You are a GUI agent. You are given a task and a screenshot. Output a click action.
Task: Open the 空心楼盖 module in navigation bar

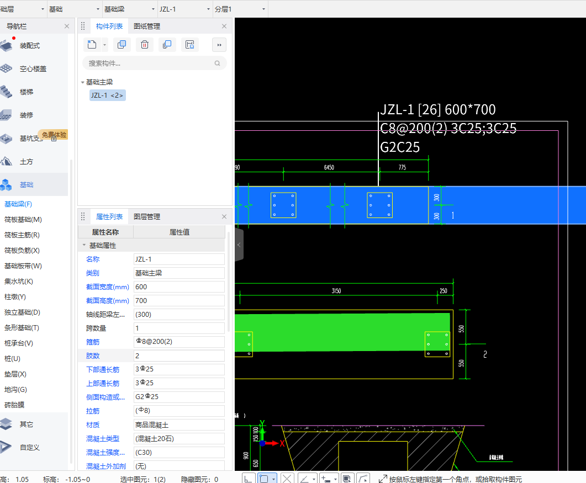[x=34, y=69]
